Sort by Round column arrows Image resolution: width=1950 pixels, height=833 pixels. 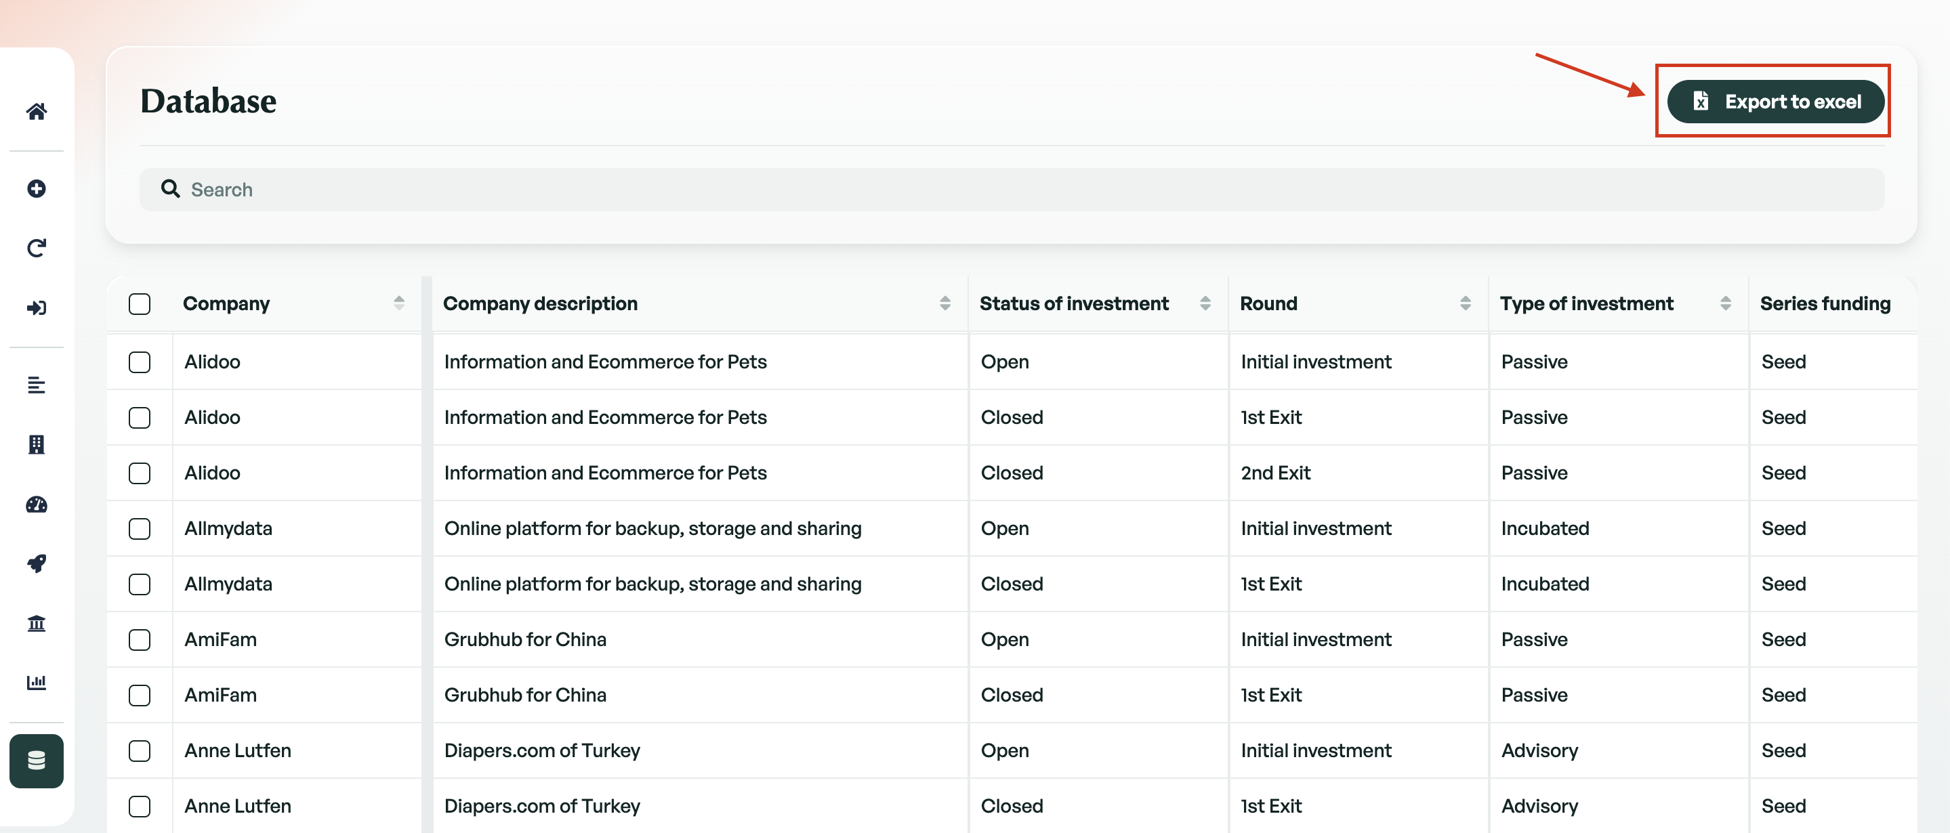click(1466, 303)
